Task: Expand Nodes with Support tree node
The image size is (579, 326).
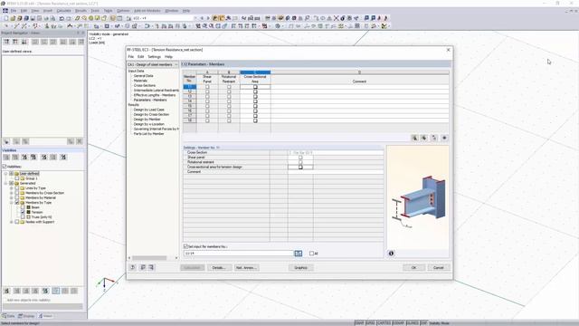Action: pyautogui.click(x=12, y=222)
